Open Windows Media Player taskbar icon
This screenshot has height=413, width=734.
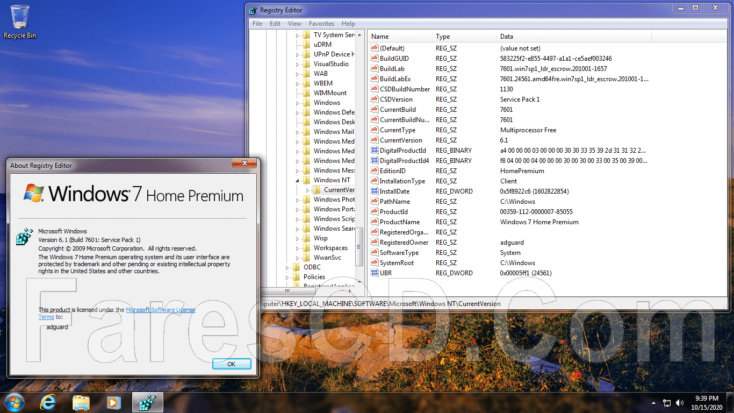click(x=113, y=402)
